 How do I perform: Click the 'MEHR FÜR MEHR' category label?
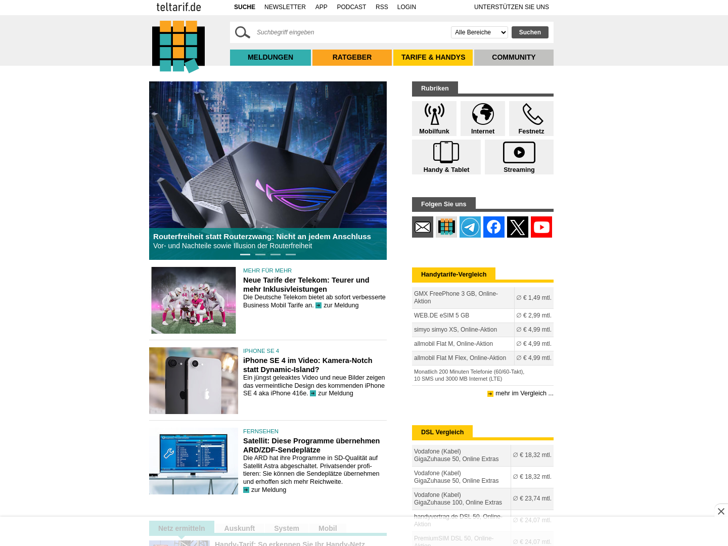pos(267,270)
